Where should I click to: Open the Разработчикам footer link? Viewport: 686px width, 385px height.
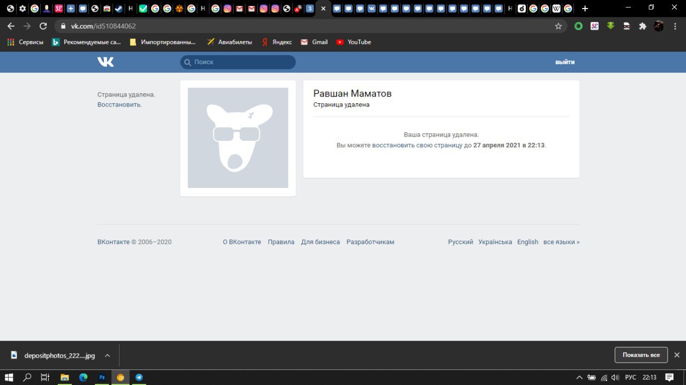[370, 242]
